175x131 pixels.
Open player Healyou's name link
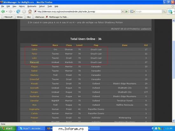pos(34,75)
